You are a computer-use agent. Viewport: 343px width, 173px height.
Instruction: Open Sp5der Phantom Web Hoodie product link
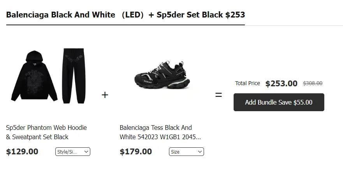[46, 128]
